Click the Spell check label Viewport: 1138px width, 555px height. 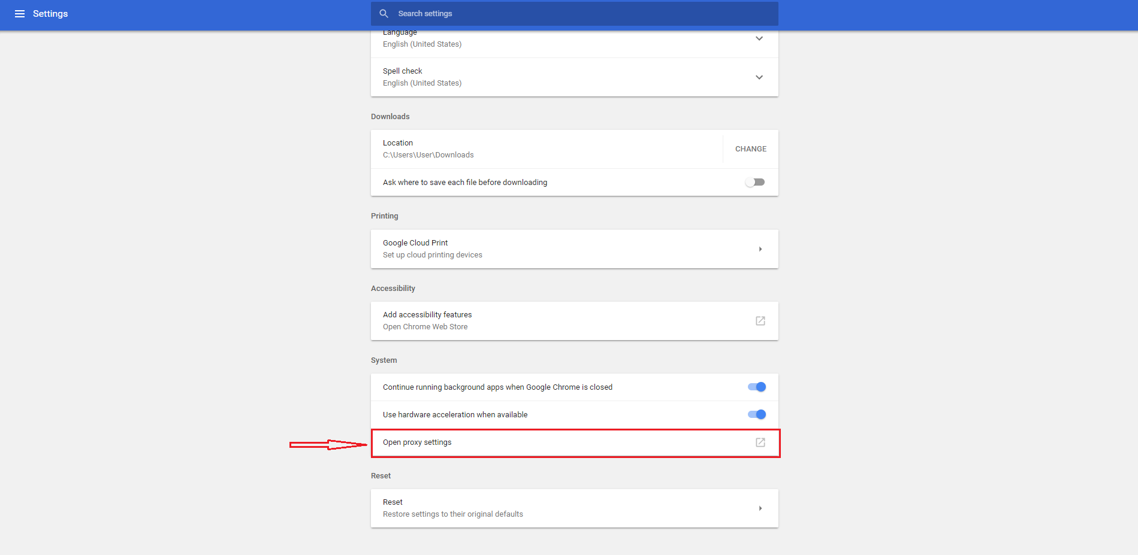coord(403,71)
